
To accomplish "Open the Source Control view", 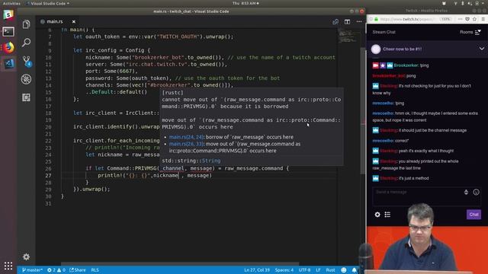I will 26,61.
